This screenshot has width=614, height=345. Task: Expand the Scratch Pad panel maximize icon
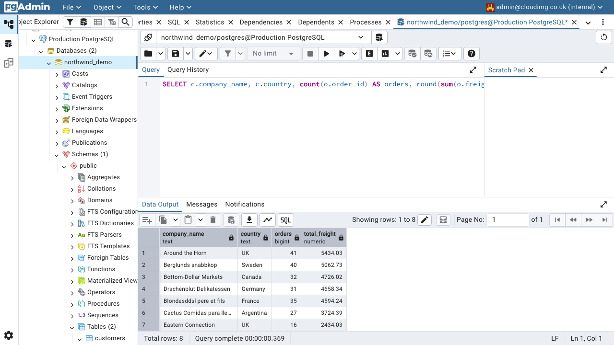pos(603,70)
